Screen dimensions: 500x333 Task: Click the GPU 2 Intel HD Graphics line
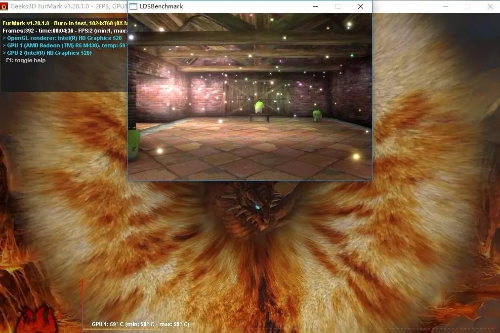click(47, 53)
